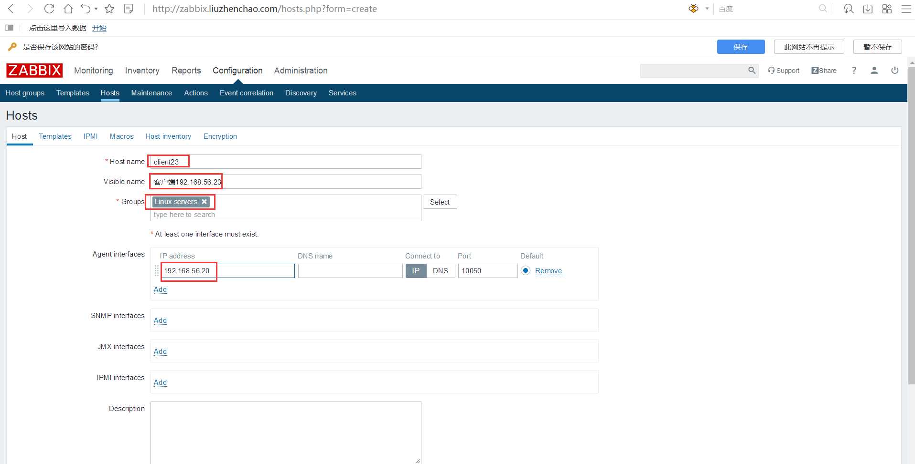Viewport: 915px width, 464px height.
Task: Click 此网站不再提示 button
Action: (x=809, y=47)
